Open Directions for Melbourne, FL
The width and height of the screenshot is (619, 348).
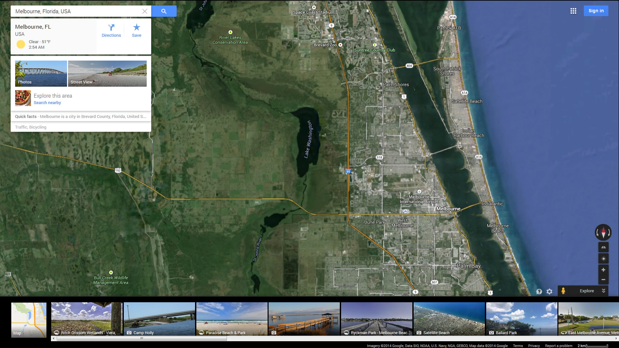click(x=111, y=31)
